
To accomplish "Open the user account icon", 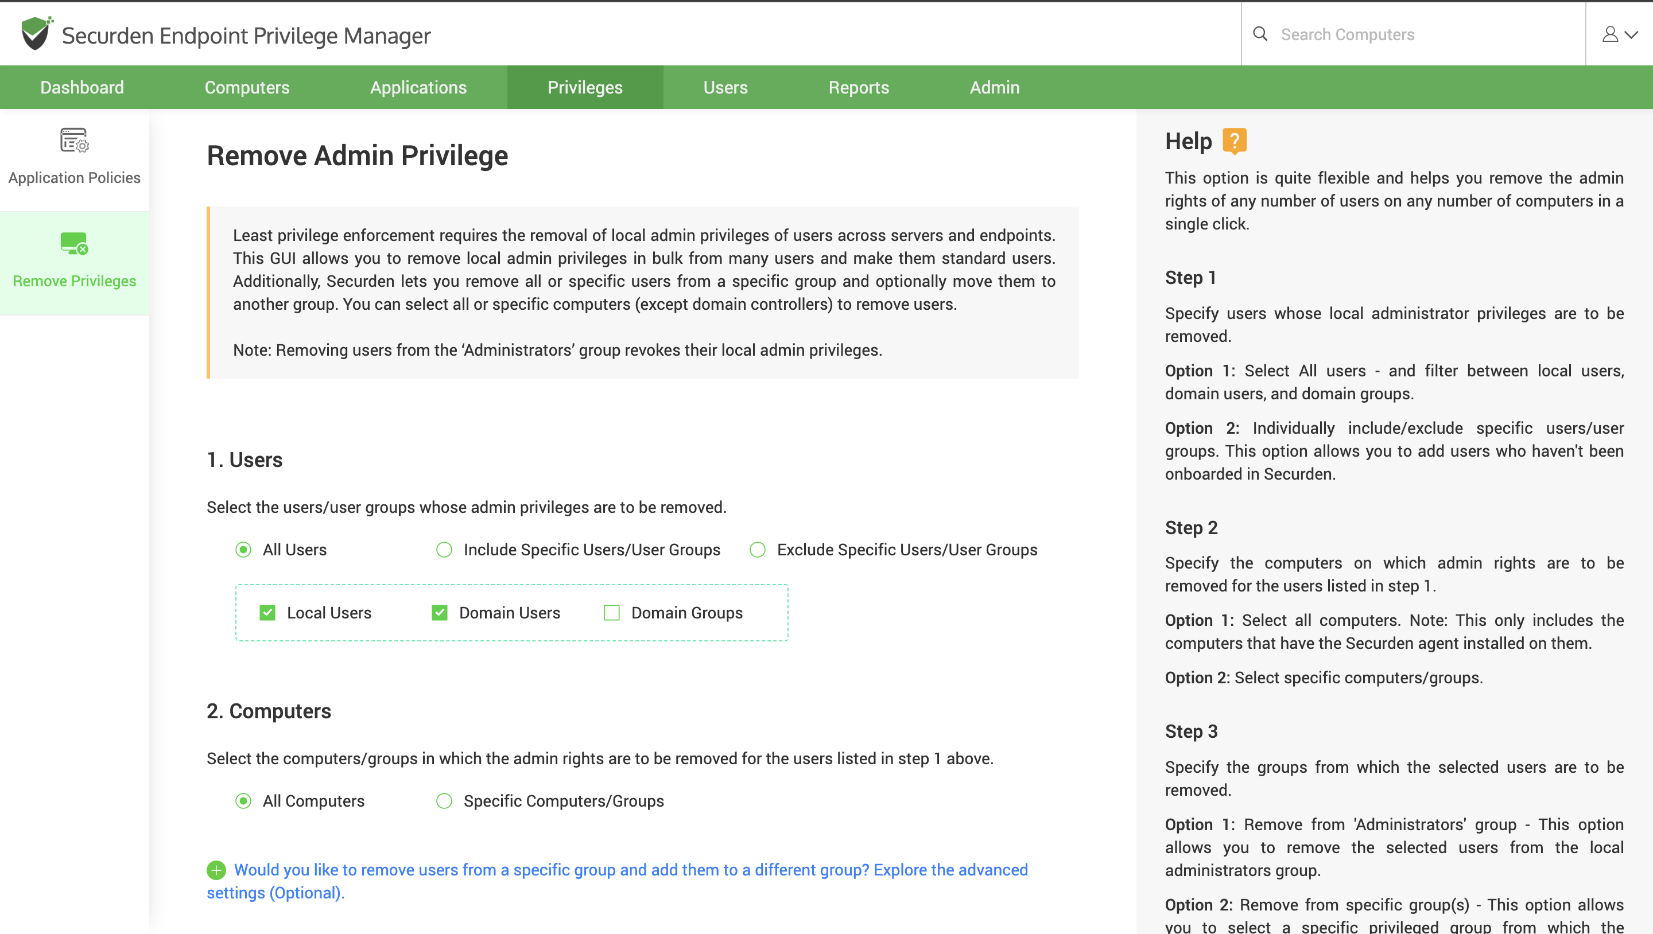I will click(1611, 34).
